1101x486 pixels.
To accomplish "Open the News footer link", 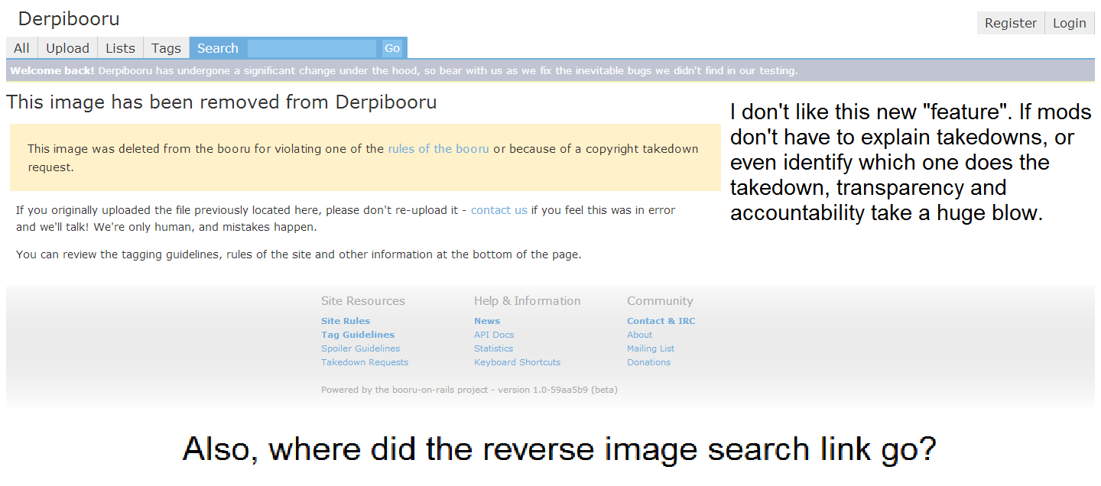I will [x=487, y=321].
